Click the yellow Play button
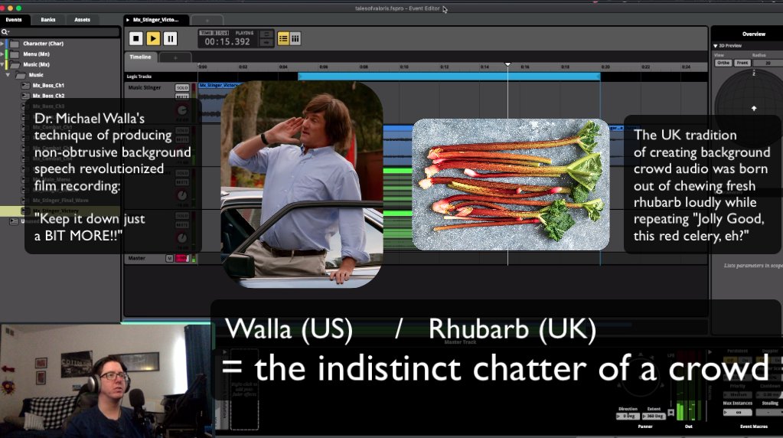 [x=153, y=38]
